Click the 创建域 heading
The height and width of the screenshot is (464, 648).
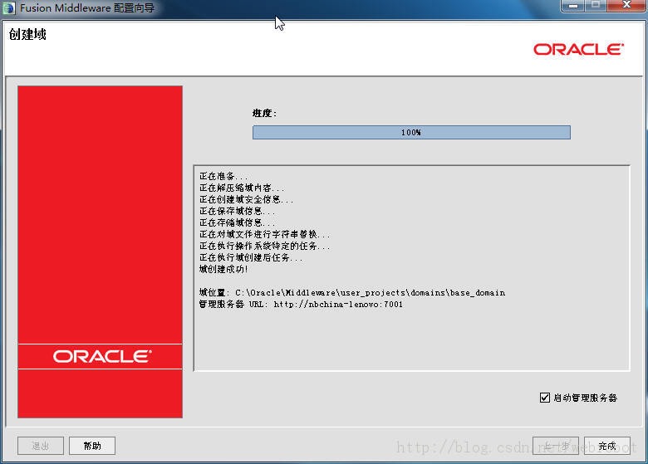(27, 34)
